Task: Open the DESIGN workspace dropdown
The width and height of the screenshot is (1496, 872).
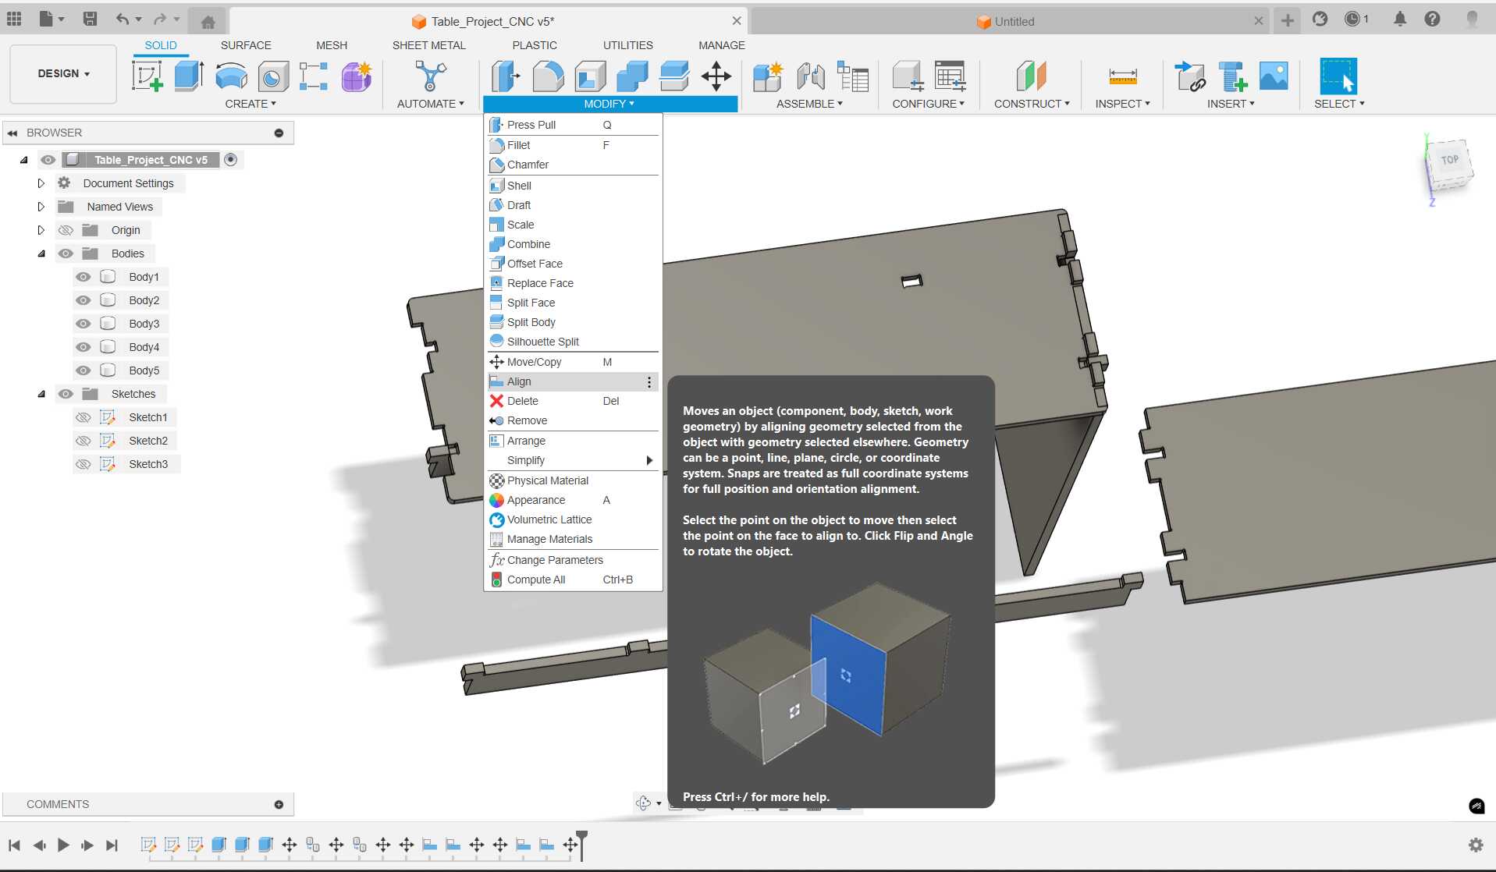Action: pos(63,73)
